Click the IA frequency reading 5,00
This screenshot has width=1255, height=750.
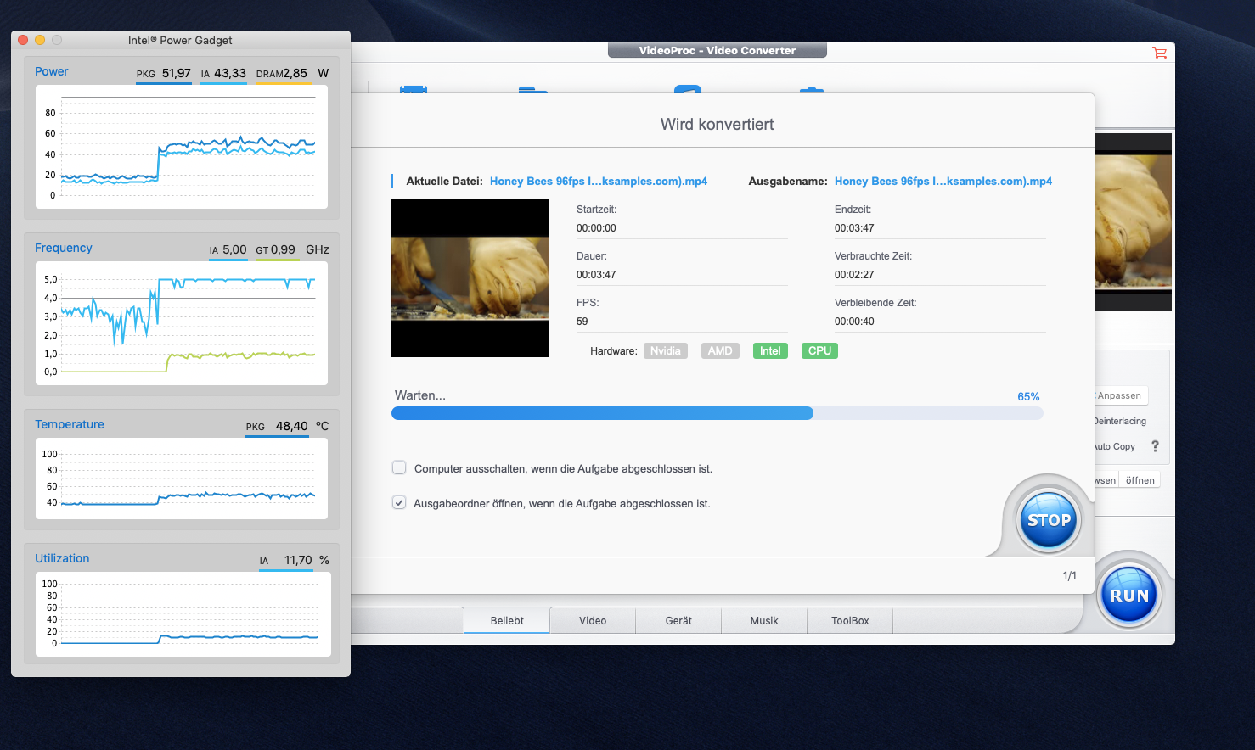click(x=234, y=250)
